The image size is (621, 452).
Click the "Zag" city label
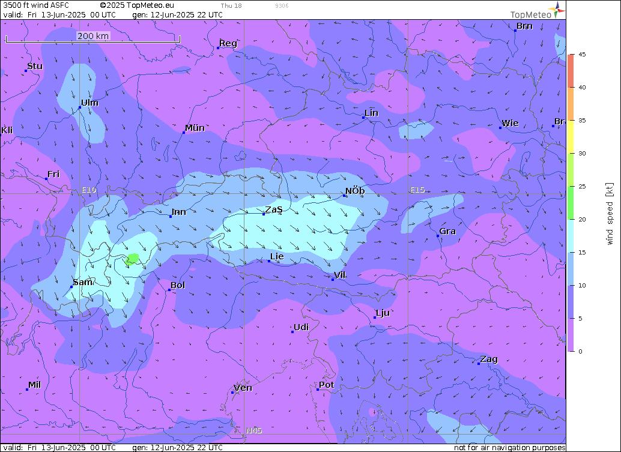pos(489,360)
